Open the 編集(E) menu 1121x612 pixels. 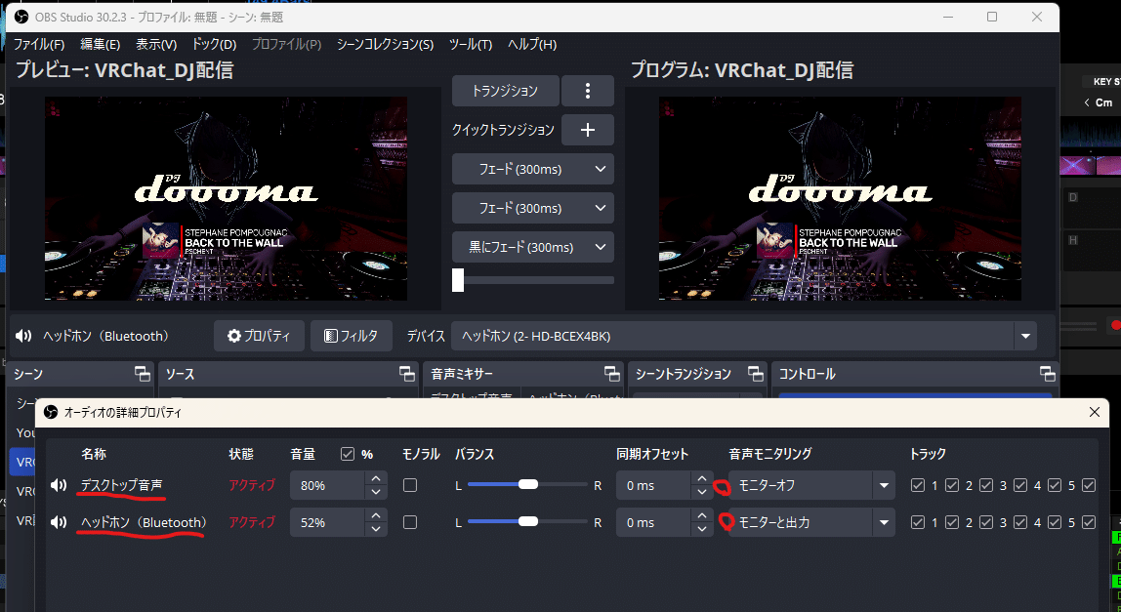pos(100,44)
